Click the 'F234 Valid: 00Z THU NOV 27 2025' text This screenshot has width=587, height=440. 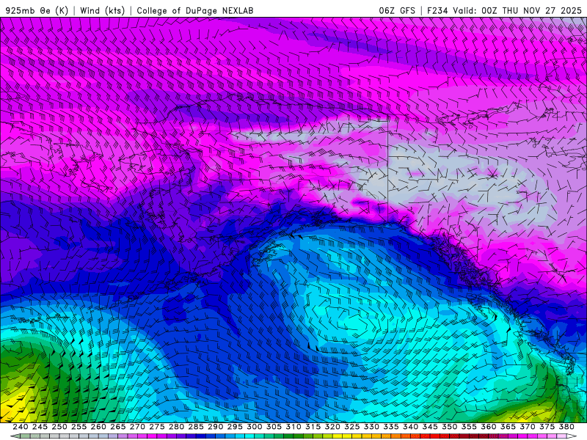[504, 10]
